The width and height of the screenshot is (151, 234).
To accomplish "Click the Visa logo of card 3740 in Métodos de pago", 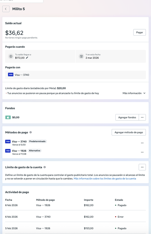I will point(8,142).
